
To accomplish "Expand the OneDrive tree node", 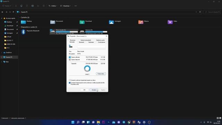I will 2,52.
